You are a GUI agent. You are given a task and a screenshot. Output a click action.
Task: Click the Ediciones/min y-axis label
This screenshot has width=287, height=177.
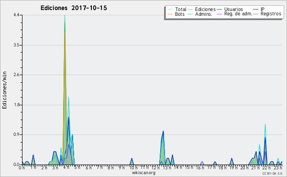tap(4, 90)
